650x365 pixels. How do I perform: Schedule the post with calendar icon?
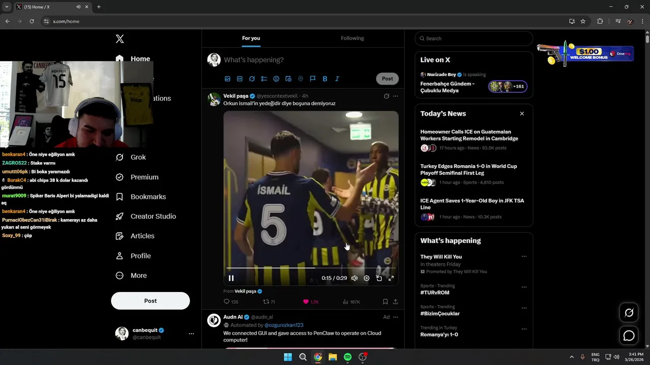click(288, 79)
